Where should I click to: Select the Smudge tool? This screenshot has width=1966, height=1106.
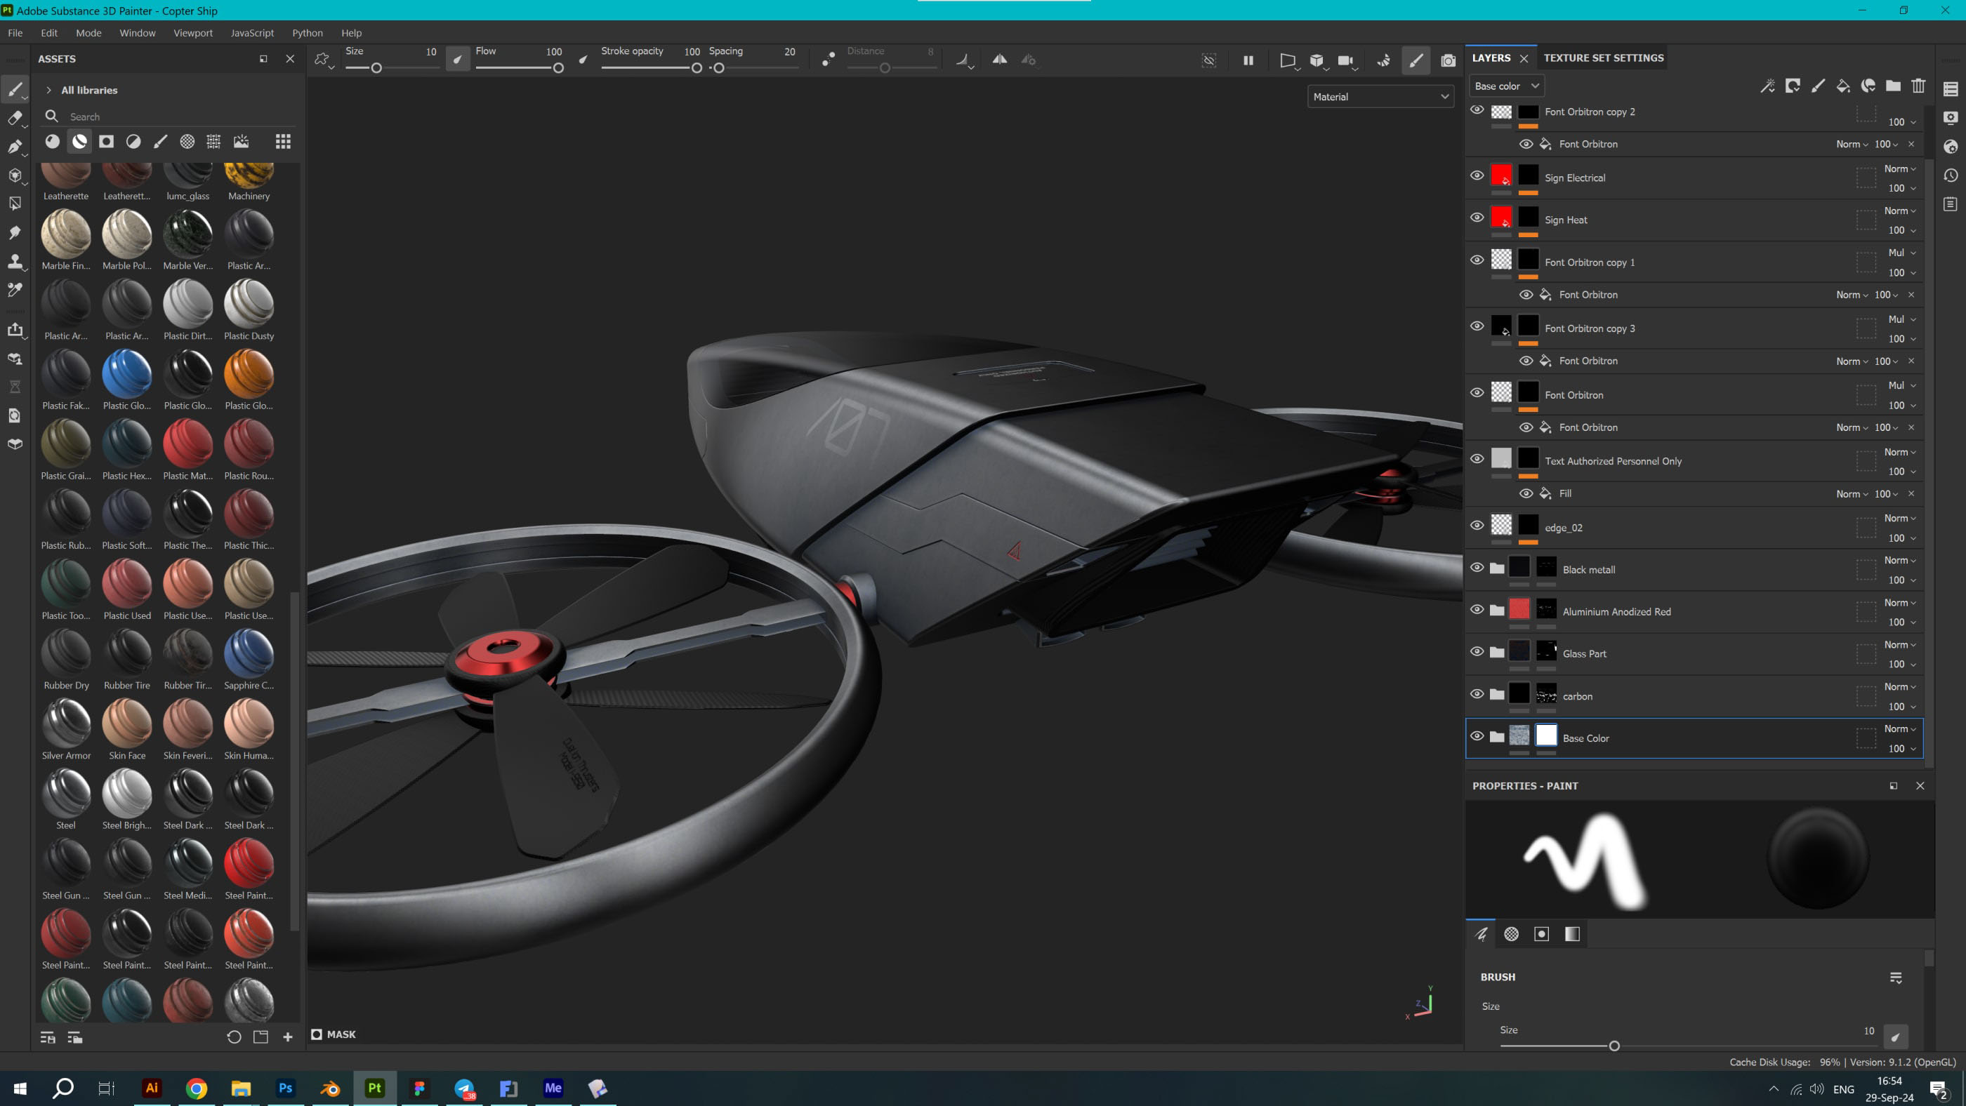(x=15, y=233)
